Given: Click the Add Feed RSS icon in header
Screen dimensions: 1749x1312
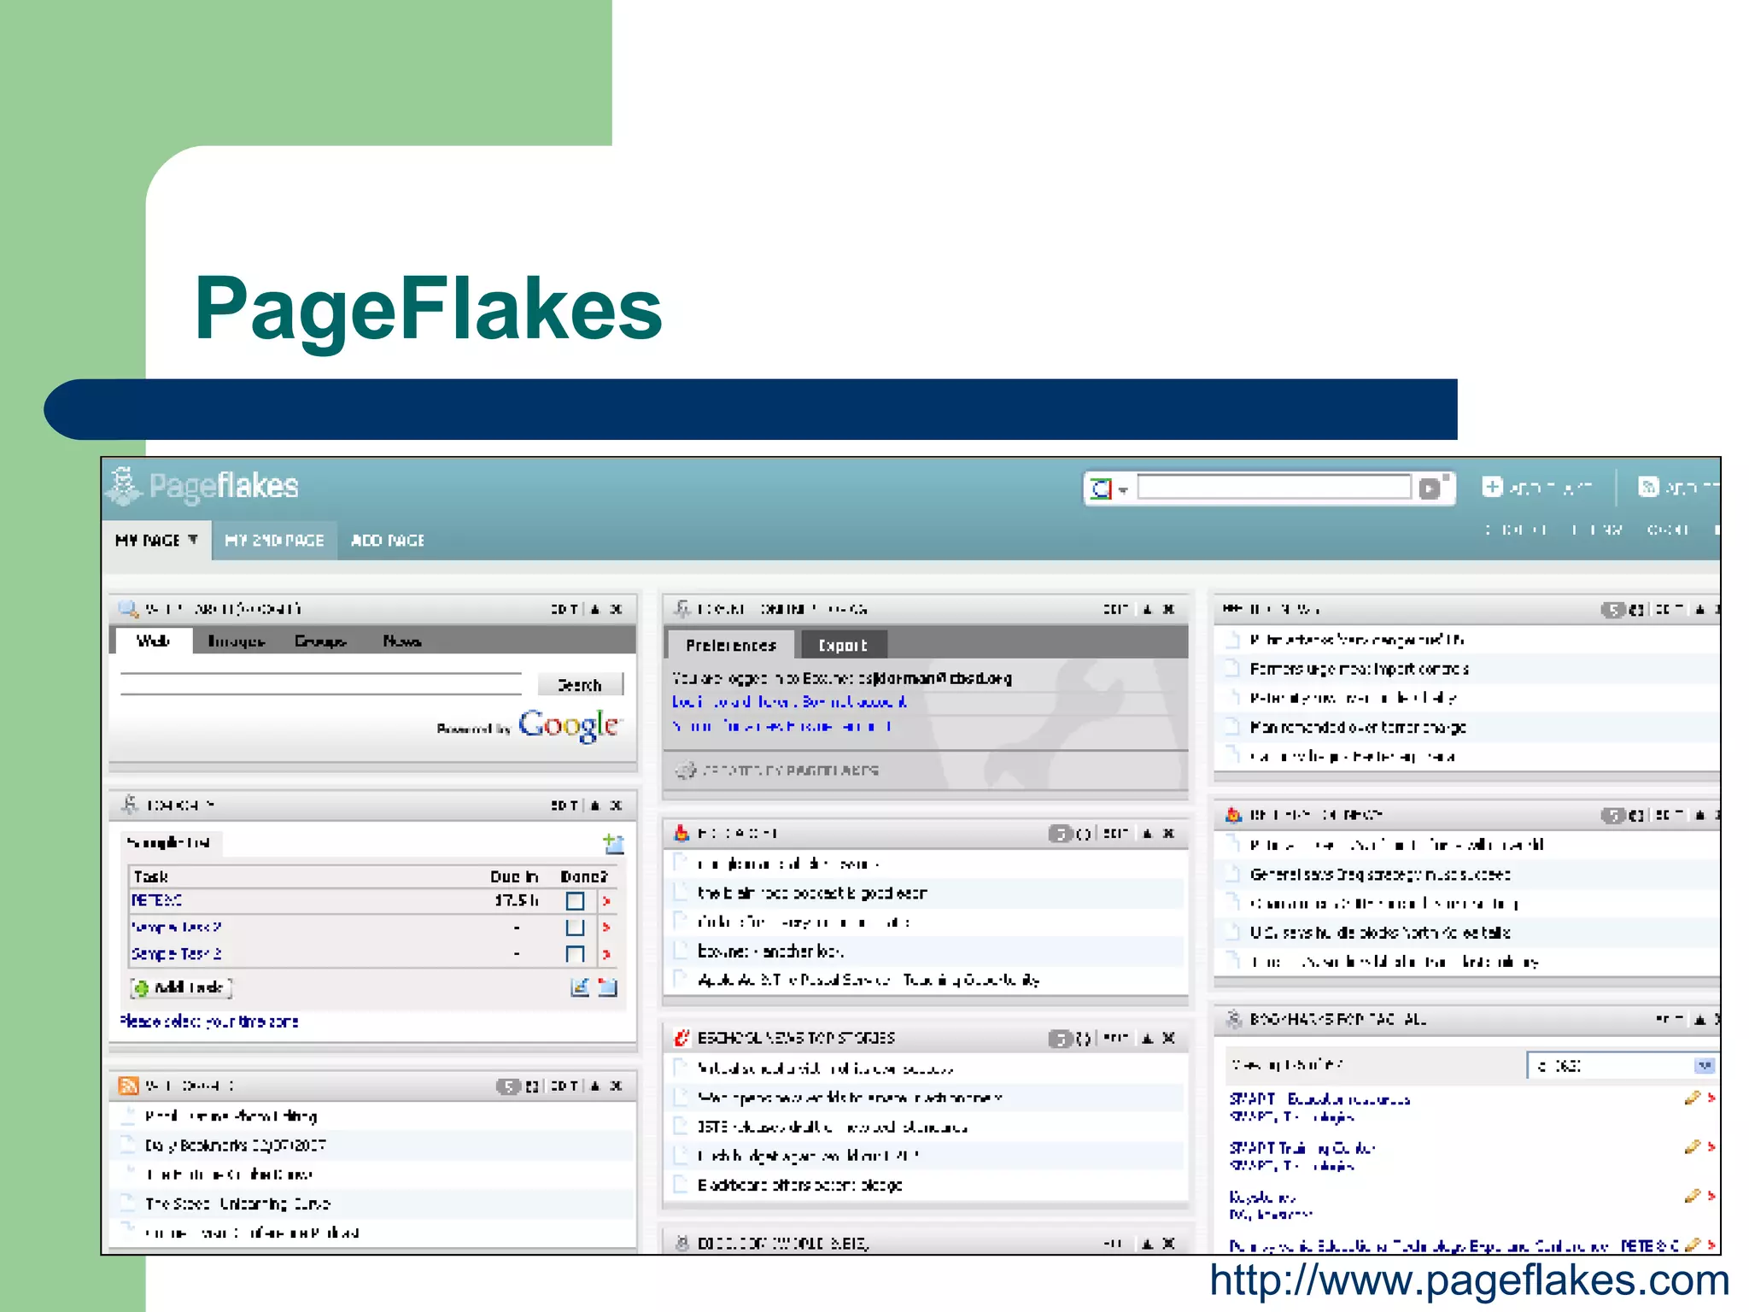Looking at the screenshot, I should pyautogui.click(x=1647, y=487).
